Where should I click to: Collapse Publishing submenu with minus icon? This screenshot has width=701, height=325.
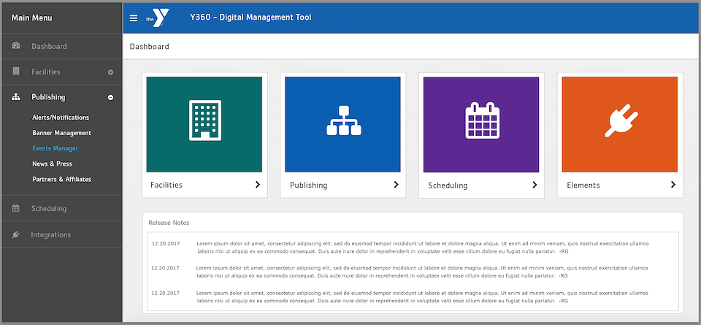pos(110,97)
